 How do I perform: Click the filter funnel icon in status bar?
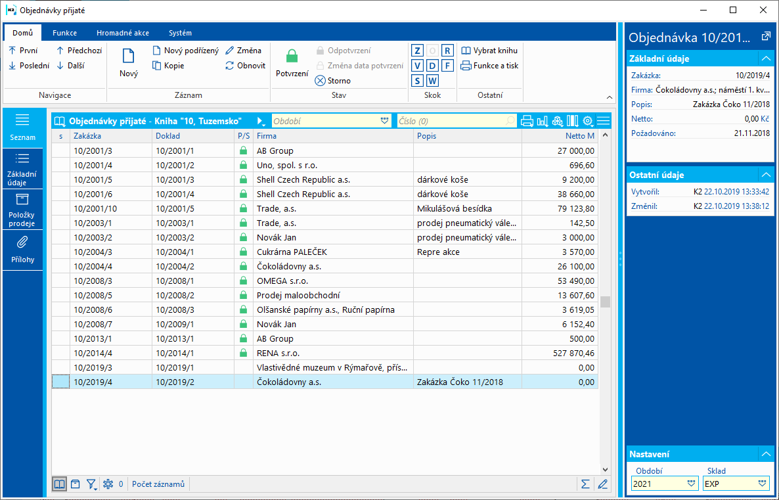[x=91, y=484]
